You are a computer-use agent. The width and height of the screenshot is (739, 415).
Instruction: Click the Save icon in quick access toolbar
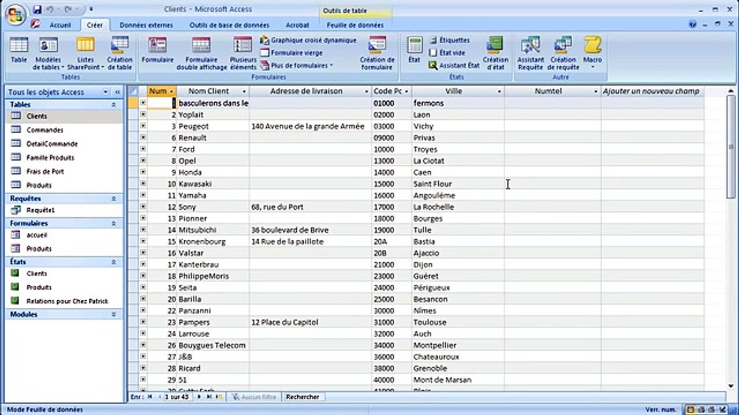(38, 10)
